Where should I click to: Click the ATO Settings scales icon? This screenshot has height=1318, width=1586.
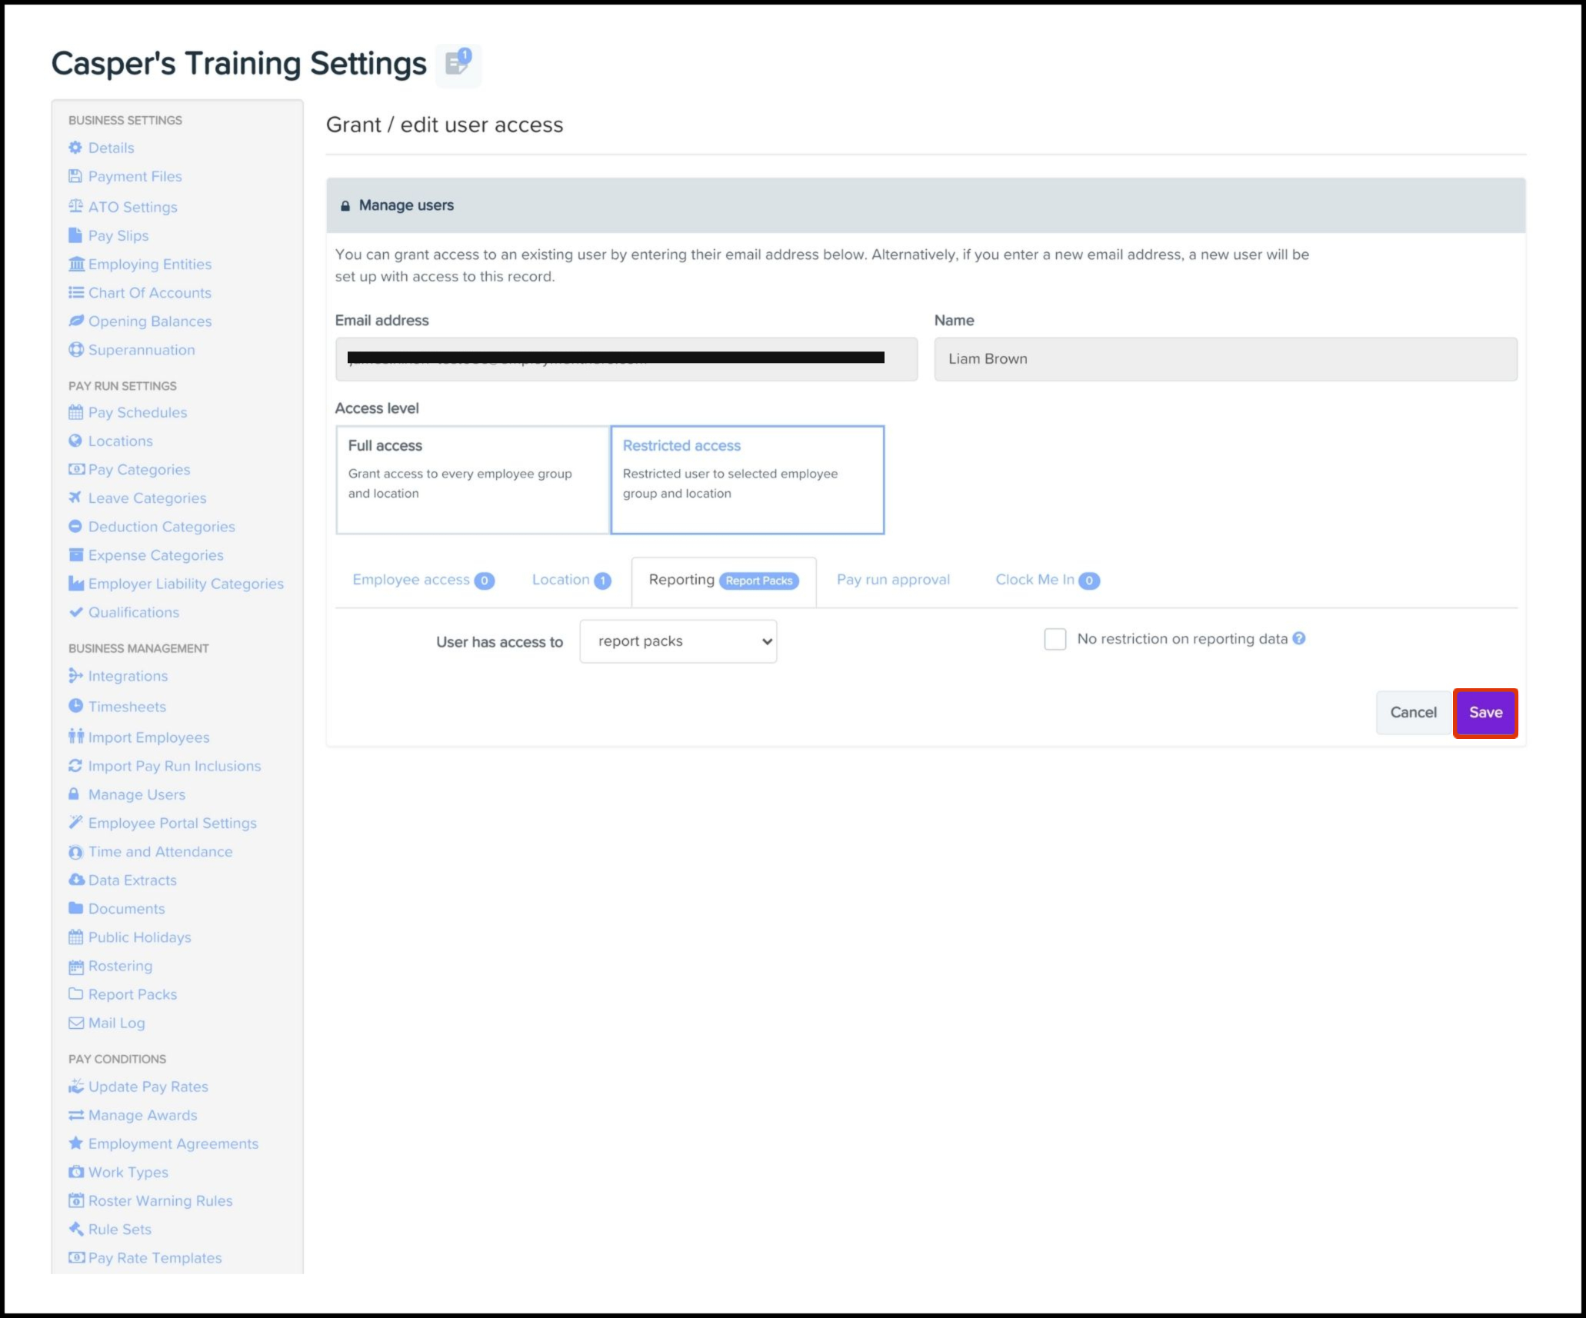75,206
